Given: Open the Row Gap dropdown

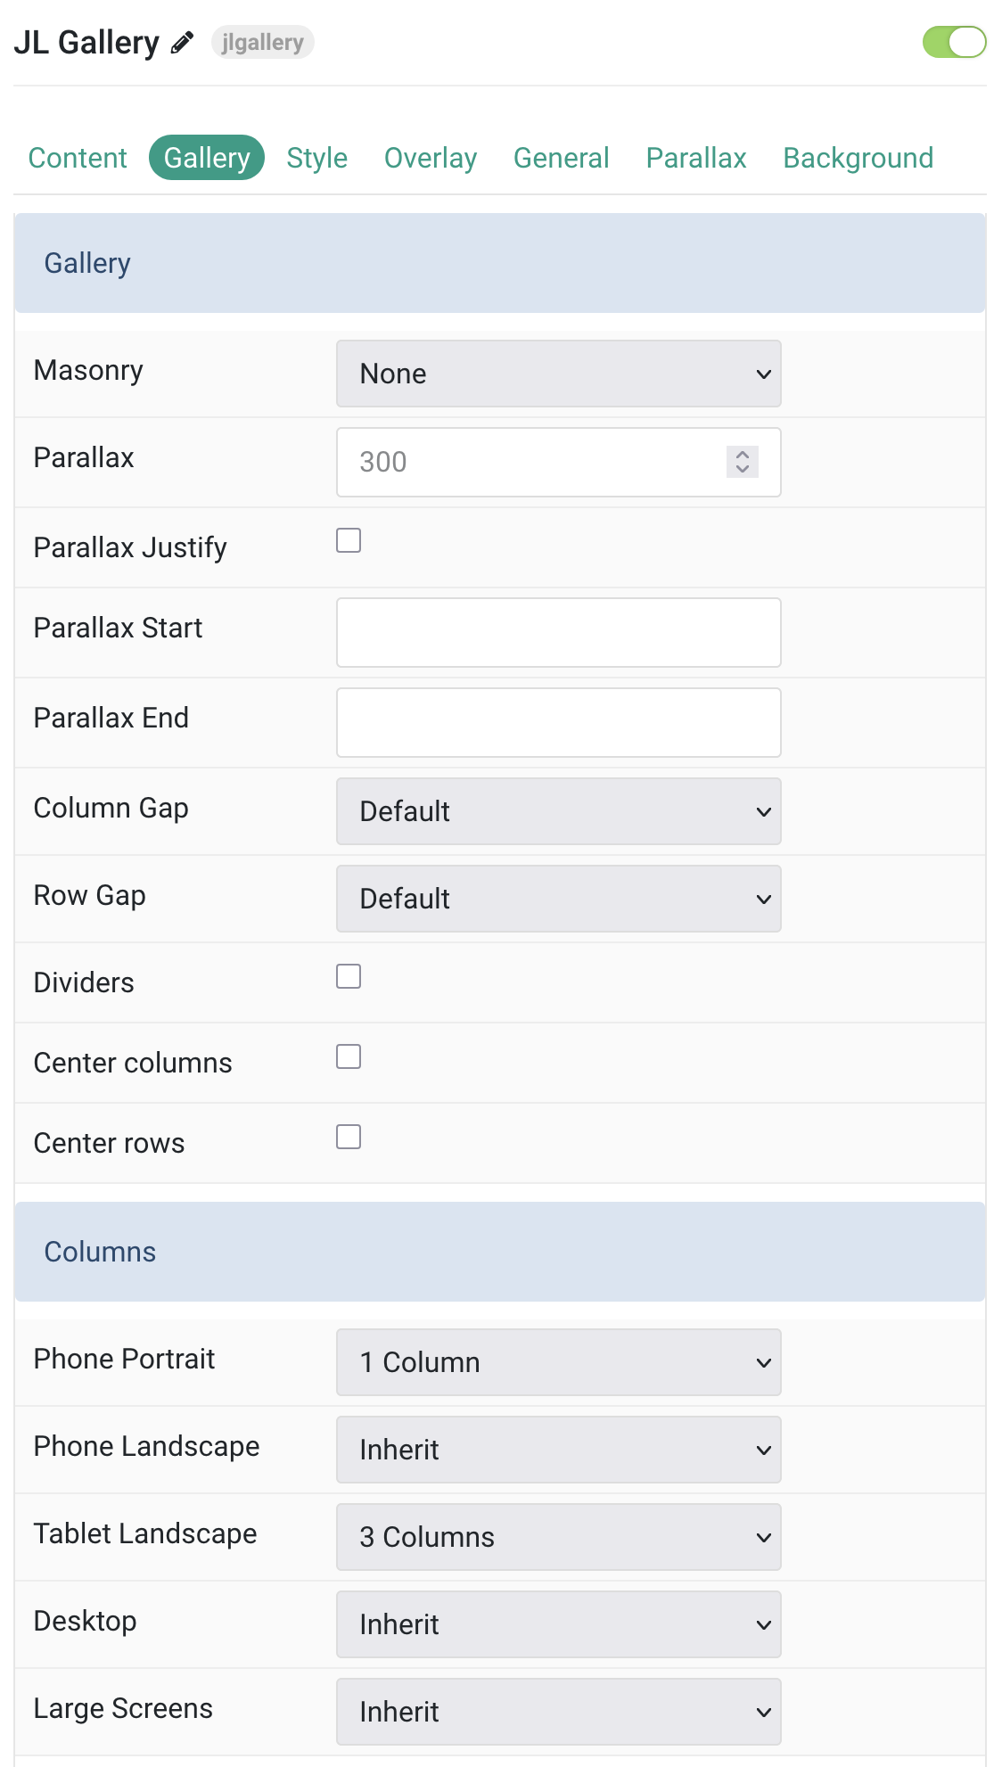Looking at the screenshot, I should pos(559,899).
